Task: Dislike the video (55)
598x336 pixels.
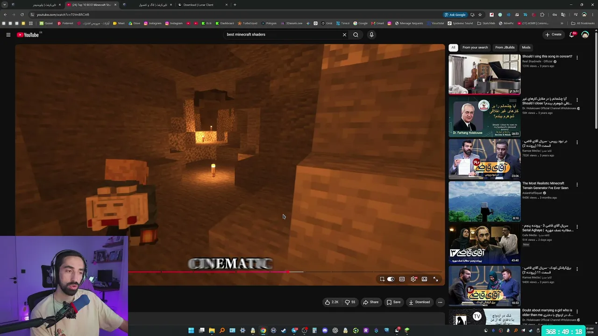Action: pos(350,302)
